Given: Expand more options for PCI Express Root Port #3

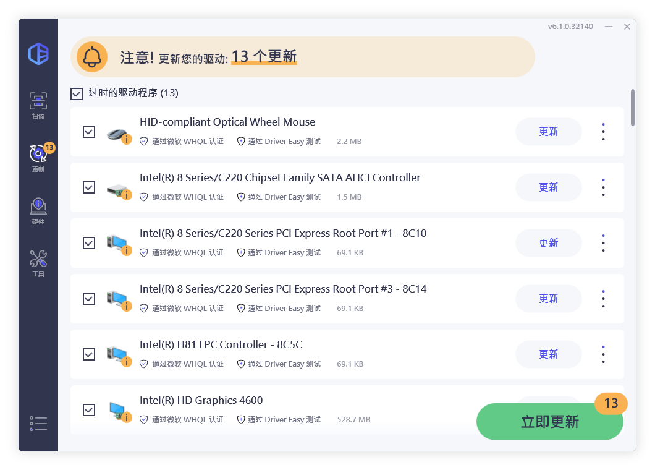Looking at the screenshot, I should (x=603, y=299).
